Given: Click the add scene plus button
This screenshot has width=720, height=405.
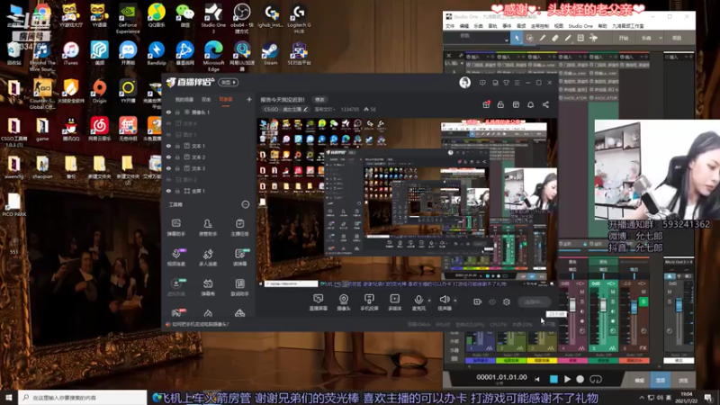Looking at the screenshot, I should point(249,99).
